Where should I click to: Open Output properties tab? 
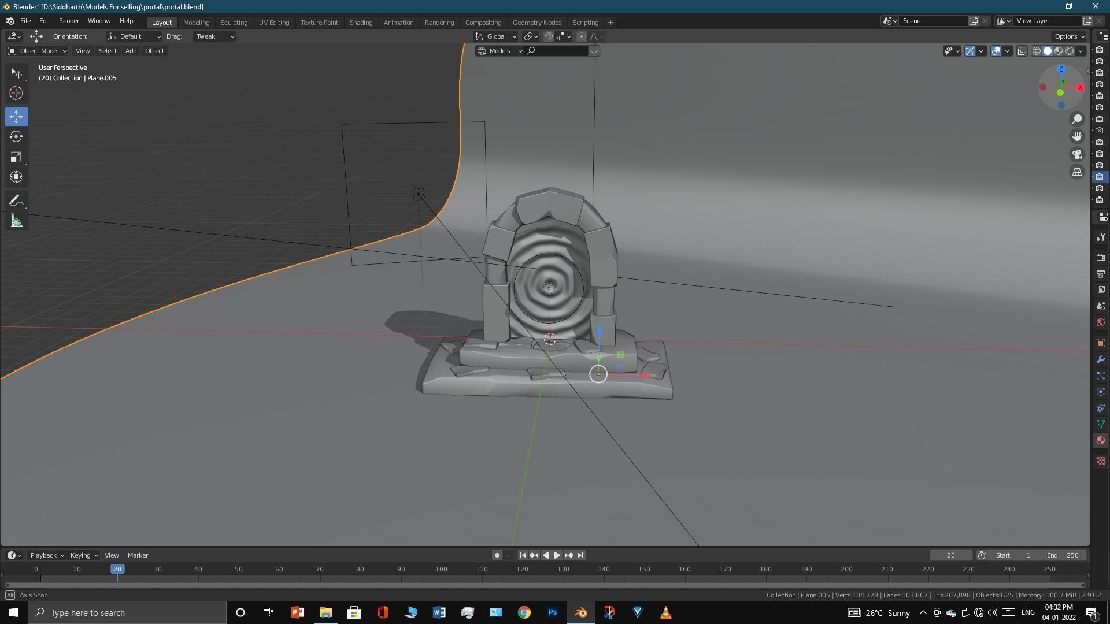coord(1101,274)
